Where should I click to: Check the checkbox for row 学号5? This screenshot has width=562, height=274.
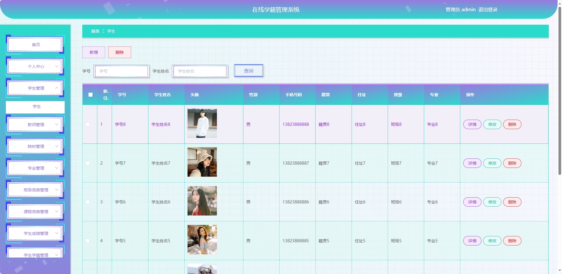point(88,241)
